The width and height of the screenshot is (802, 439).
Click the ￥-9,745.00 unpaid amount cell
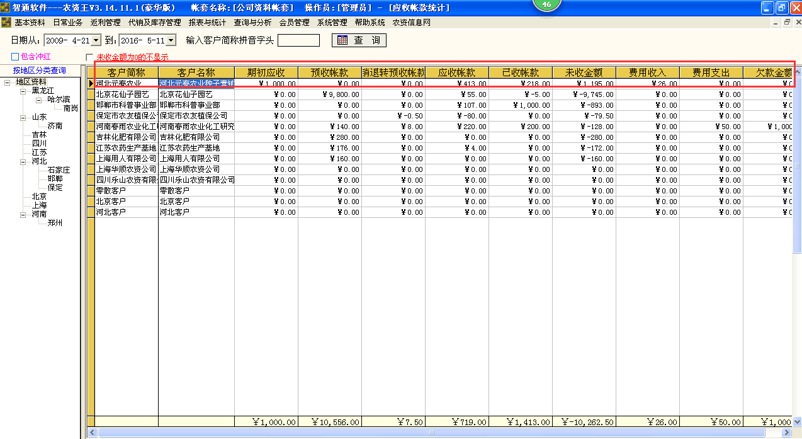(584, 94)
